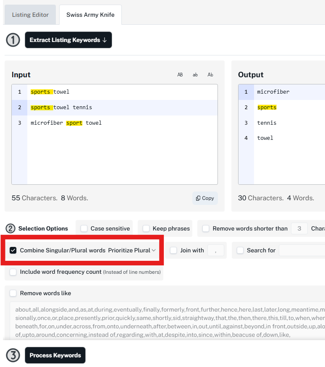The height and width of the screenshot is (367, 325).
Task: Click the Remove words like text area
Action: (168, 321)
